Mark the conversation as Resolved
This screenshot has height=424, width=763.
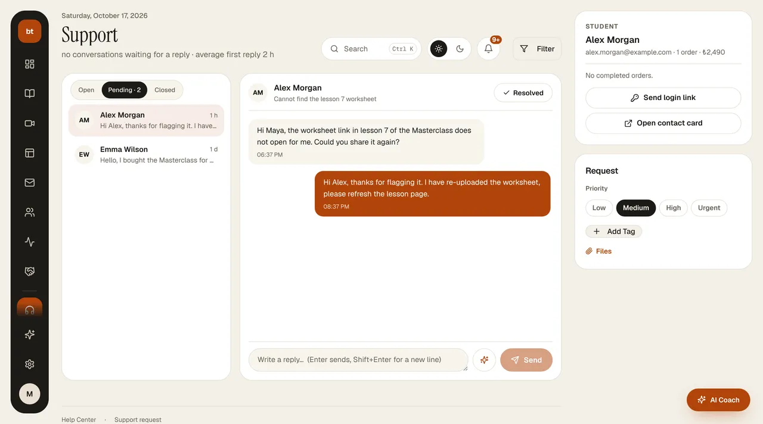click(x=523, y=93)
